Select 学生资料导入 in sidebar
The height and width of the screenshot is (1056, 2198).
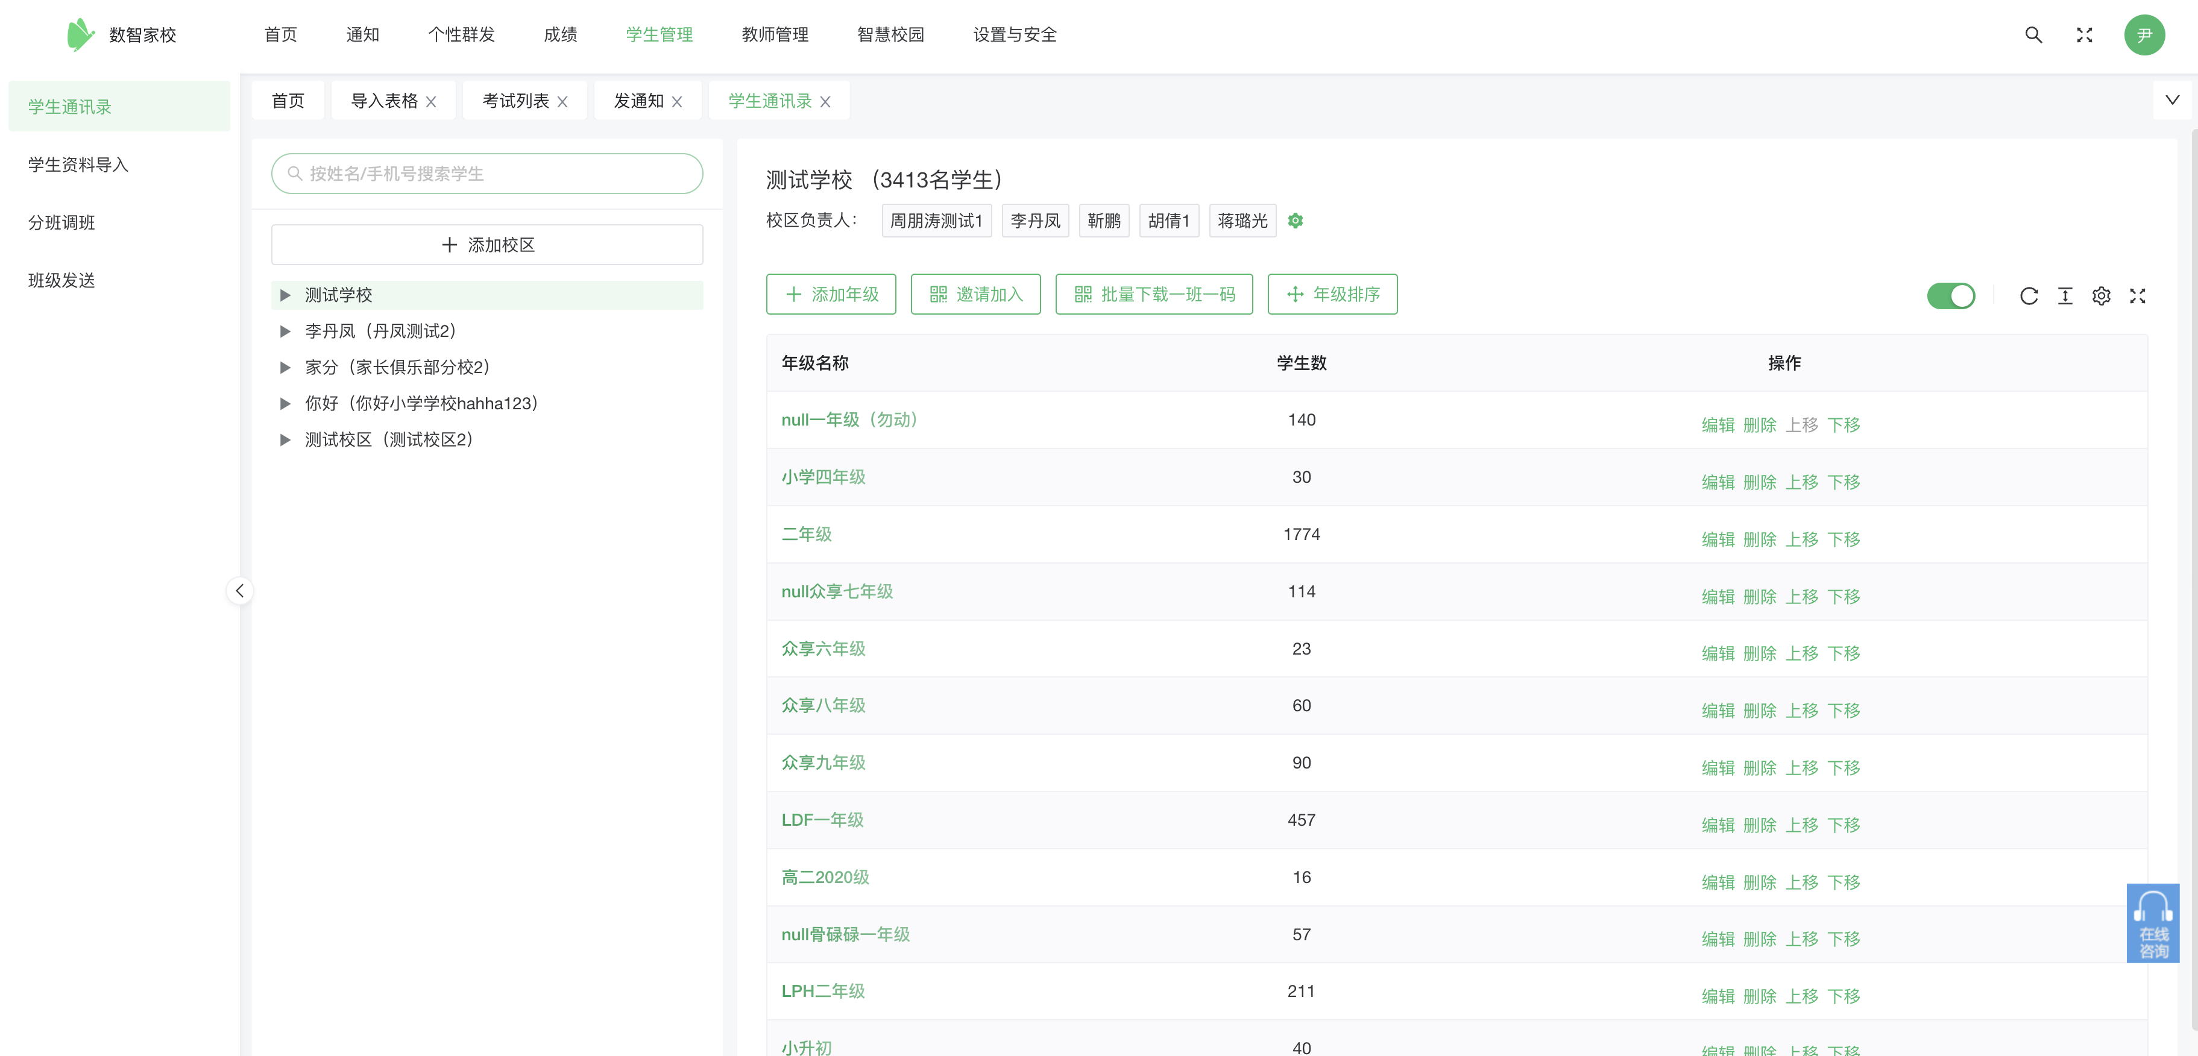78,165
